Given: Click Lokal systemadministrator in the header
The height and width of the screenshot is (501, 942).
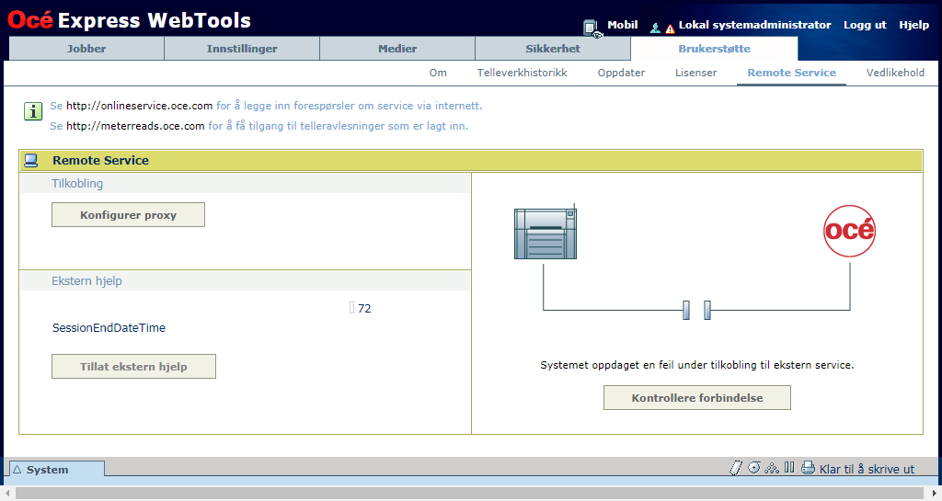Looking at the screenshot, I should [x=754, y=25].
